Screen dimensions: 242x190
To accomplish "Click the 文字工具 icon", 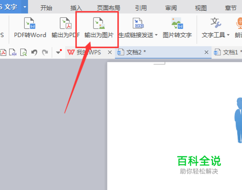I will point(216,23).
